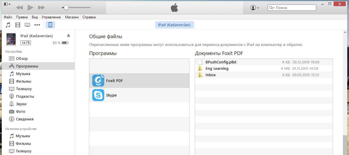Adjust the volume slider knob
Viewport: 349px width, 155px height.
click(x=66, y=8)
